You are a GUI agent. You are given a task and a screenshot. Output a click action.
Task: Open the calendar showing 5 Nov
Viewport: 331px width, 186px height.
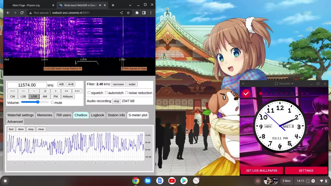click(x=287, y=181)
